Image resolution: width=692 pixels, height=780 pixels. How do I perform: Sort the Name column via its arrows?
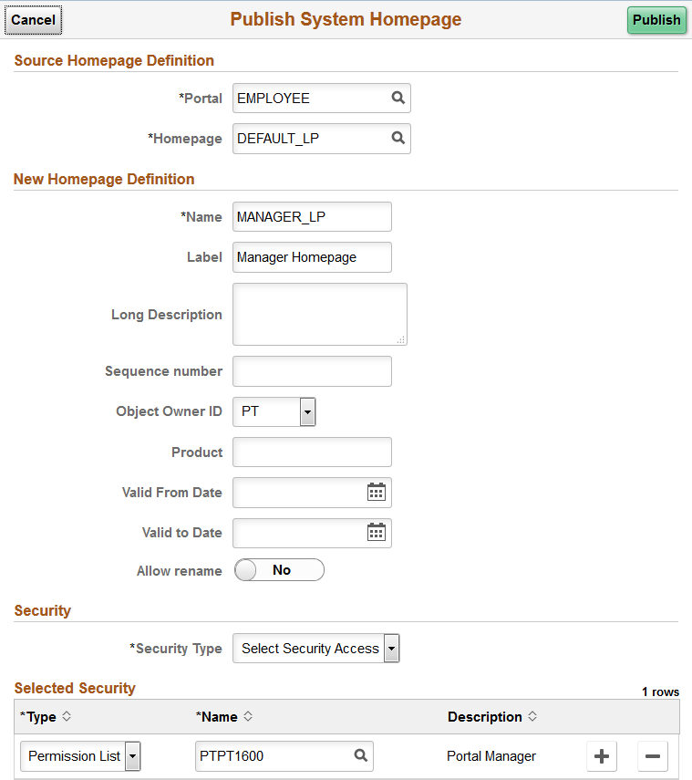(x=248, y=716)
